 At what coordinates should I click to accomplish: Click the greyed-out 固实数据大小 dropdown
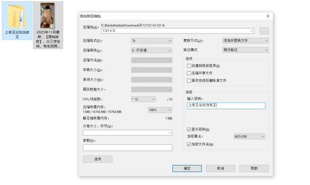click(152, 89)
